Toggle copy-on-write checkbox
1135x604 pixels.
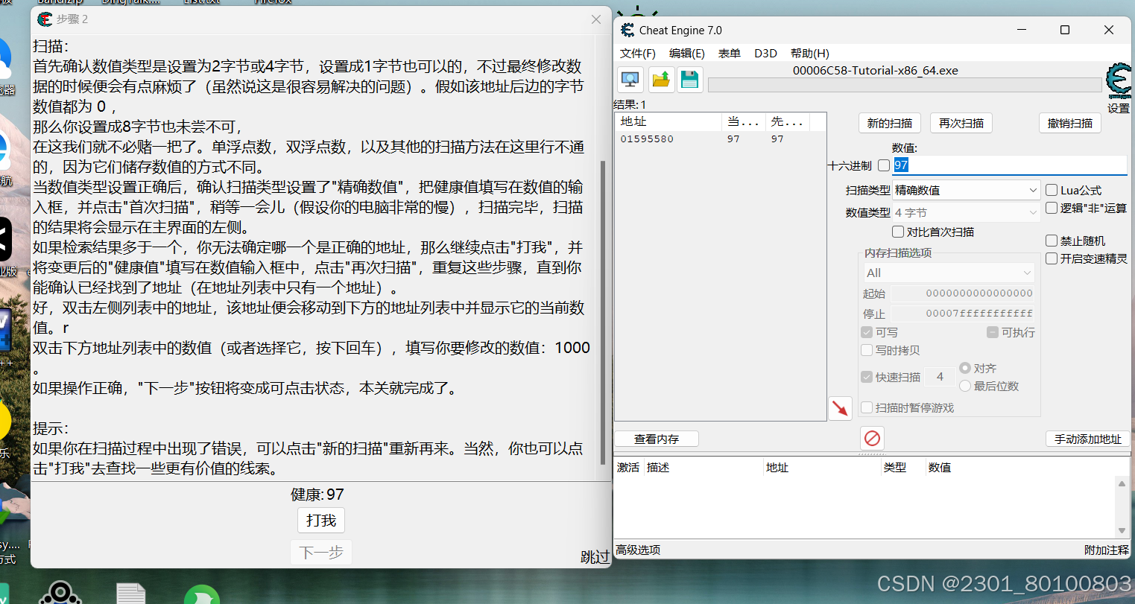tap(867, 350)
